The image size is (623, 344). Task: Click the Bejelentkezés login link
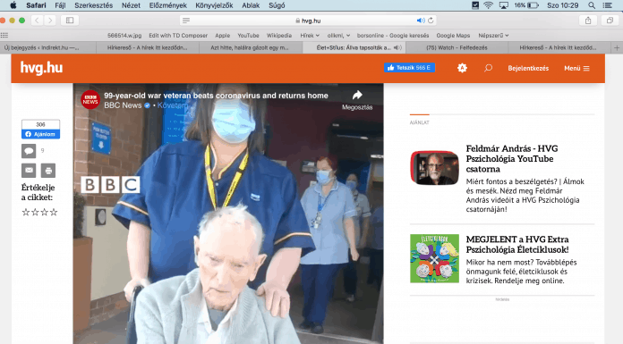[528, 68]
